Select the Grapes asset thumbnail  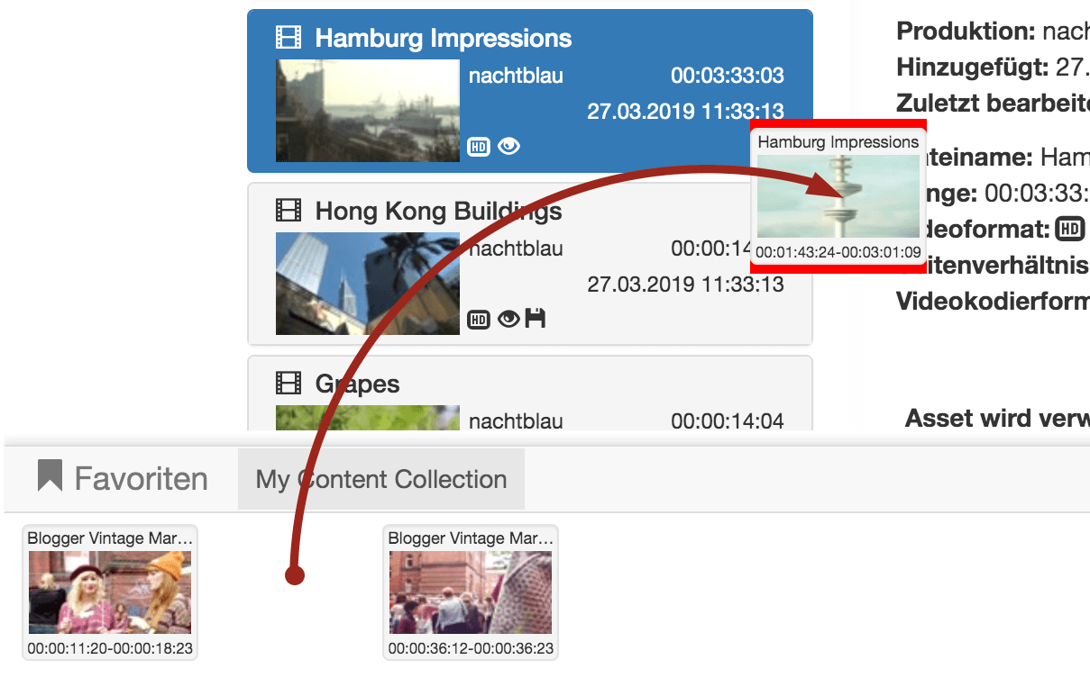click(368, 418)
